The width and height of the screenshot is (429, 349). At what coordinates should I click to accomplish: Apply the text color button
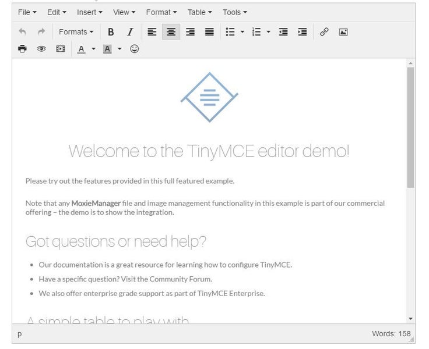(81, 49)
